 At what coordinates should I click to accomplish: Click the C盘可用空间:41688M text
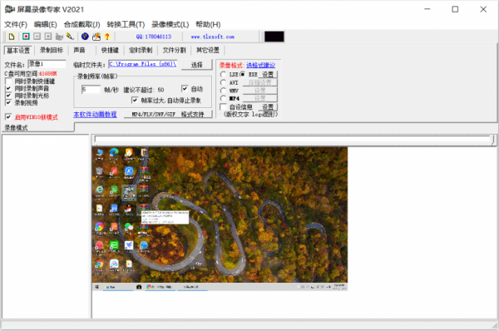[x=31, y=73]
